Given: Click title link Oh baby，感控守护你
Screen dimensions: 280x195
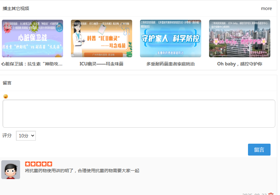Looking at the screenshot, I should pyautogui.click(x=240, y=64).
